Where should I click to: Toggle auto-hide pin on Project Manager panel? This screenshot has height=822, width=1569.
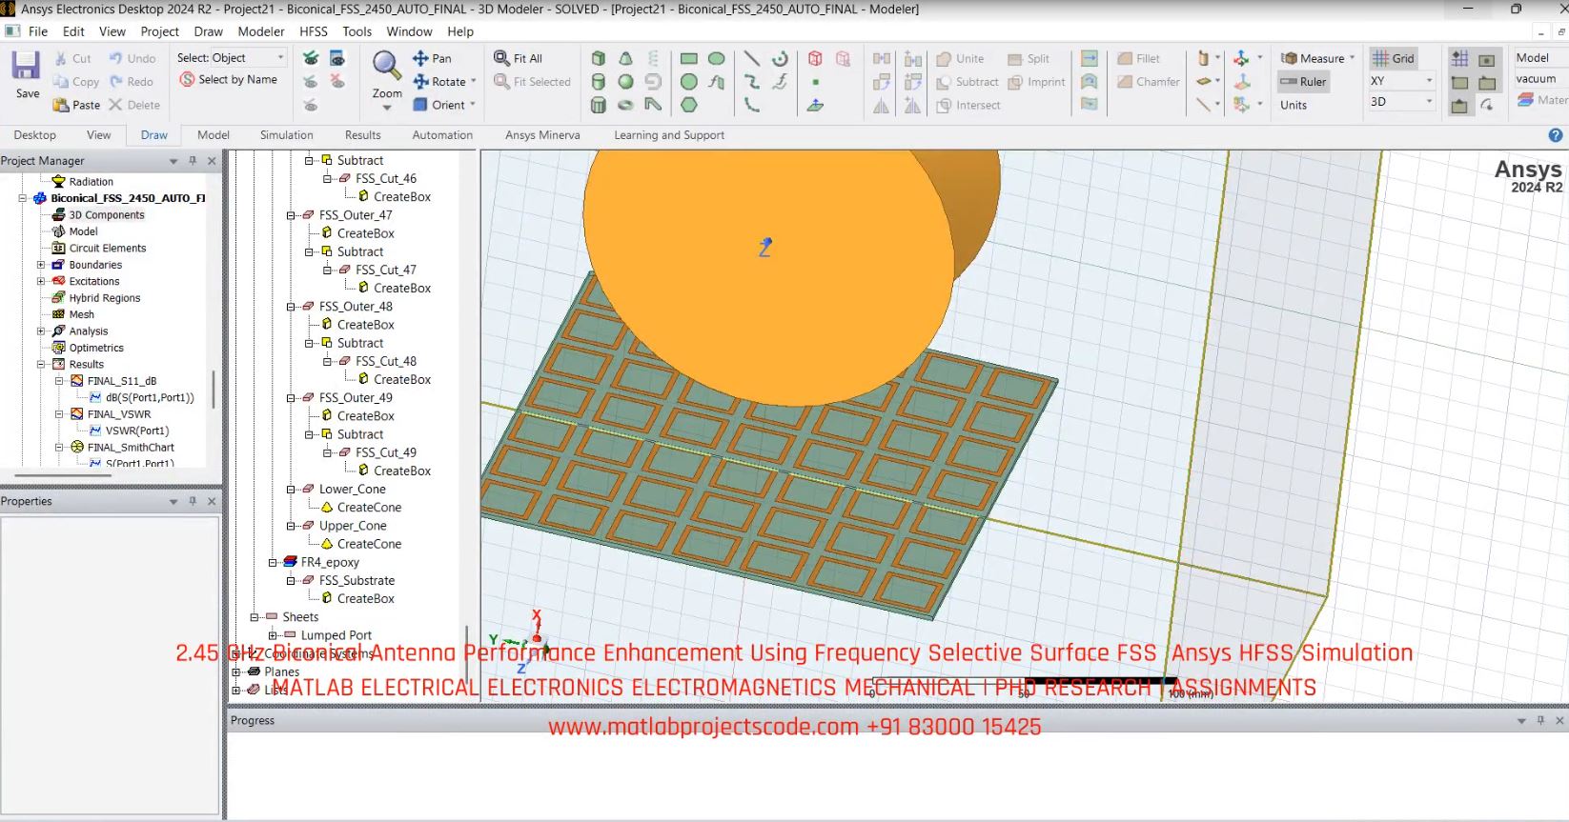coord(193,161)
